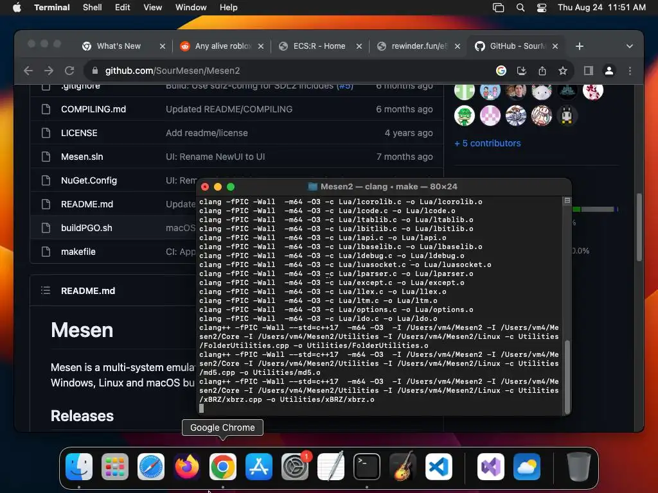Click the Mesen2 terminal title folder icon
This screenshot has height=493, width=658.
pyautogui.click(x=313, y=187)
